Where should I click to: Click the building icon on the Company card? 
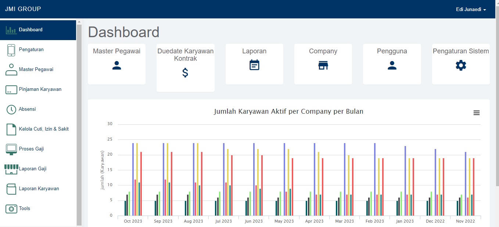[x=323, y=65]
